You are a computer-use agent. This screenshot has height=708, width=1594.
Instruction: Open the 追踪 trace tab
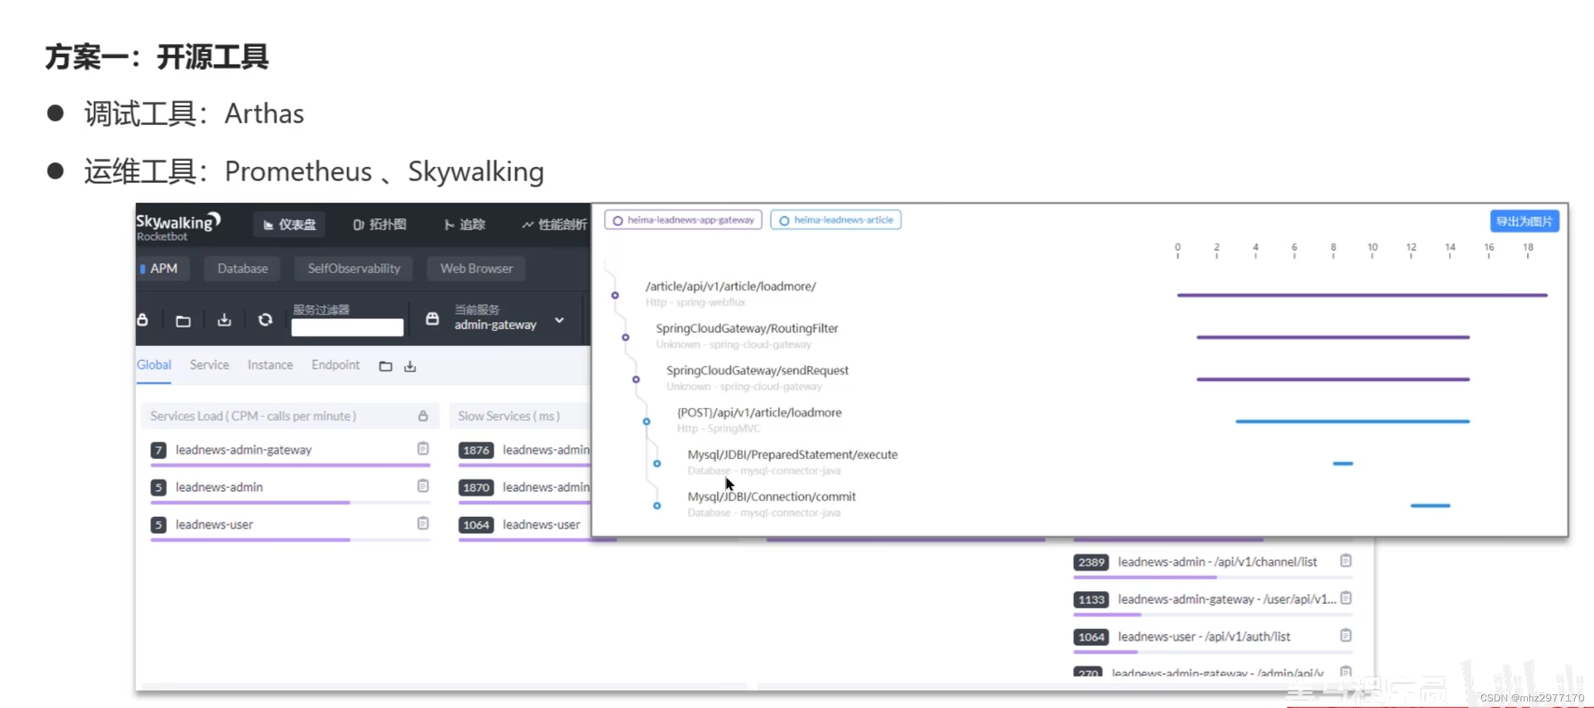tap(465, 225)
